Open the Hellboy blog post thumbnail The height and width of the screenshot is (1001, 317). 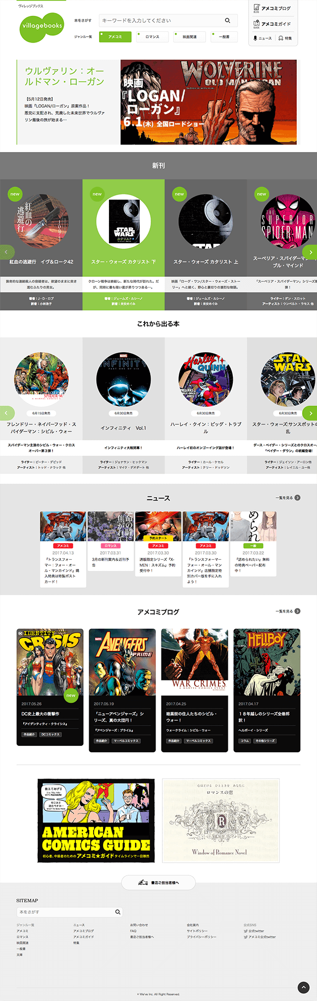267,662
